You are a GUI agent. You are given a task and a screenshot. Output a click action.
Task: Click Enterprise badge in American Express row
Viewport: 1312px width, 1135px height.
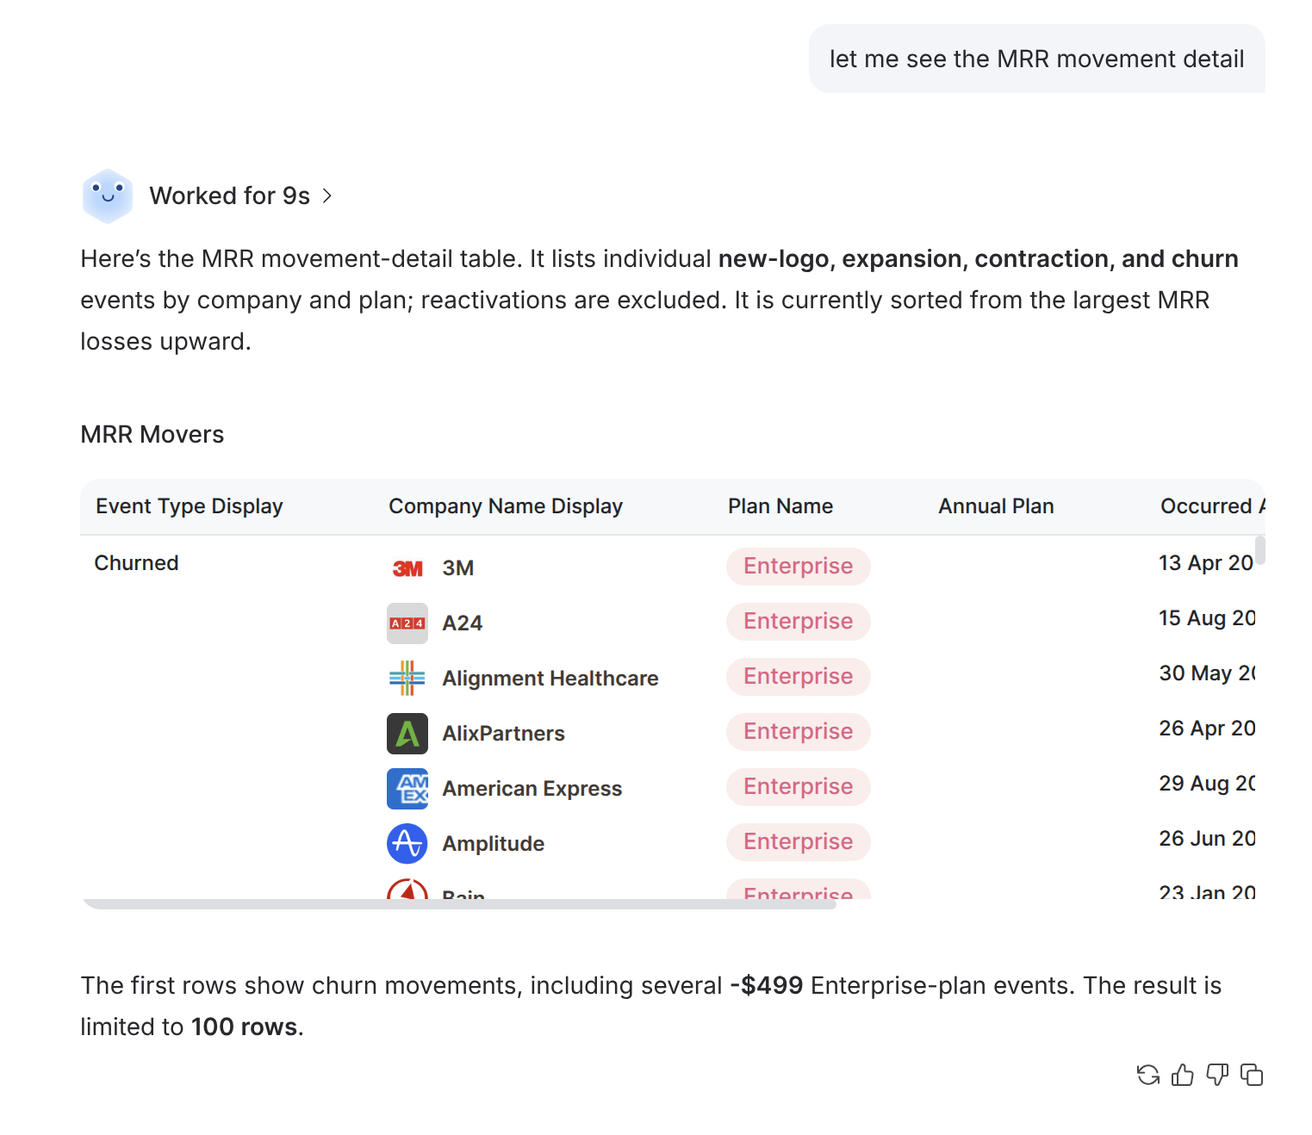[x=799, y=787]
